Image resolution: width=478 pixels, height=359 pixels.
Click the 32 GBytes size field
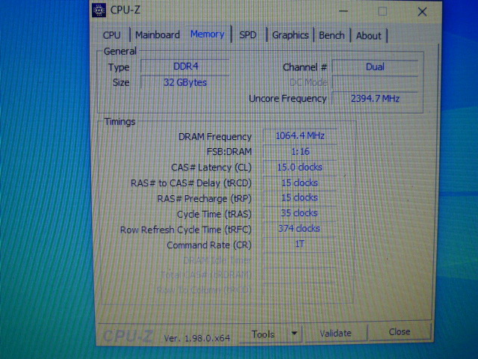tap(184, 82)
